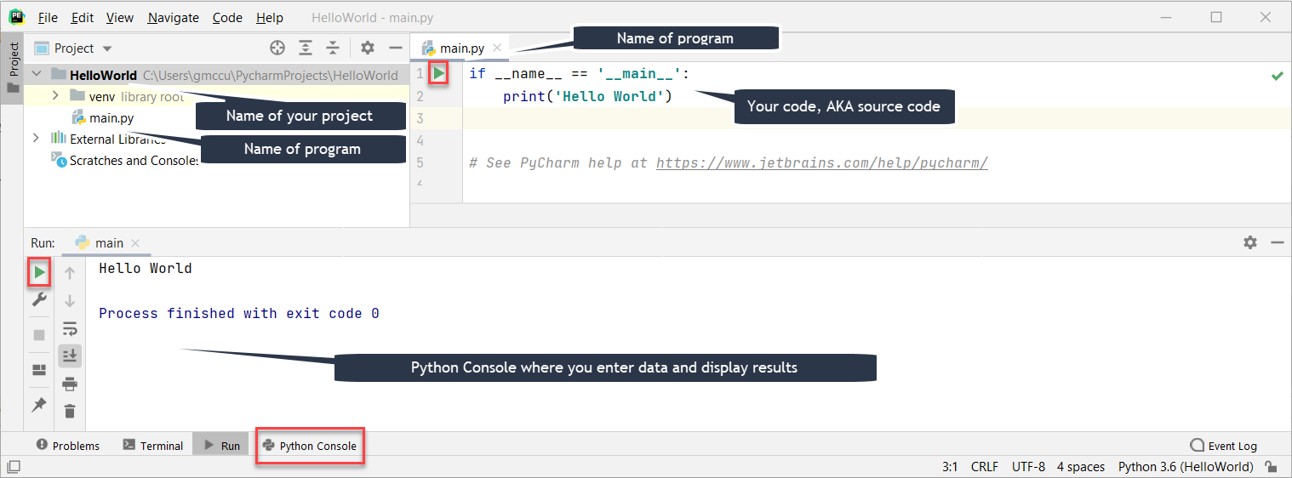
Task: Change UTF-8 file encoding in status bar
Action: pyautogui.click(x=1028, y=467)
